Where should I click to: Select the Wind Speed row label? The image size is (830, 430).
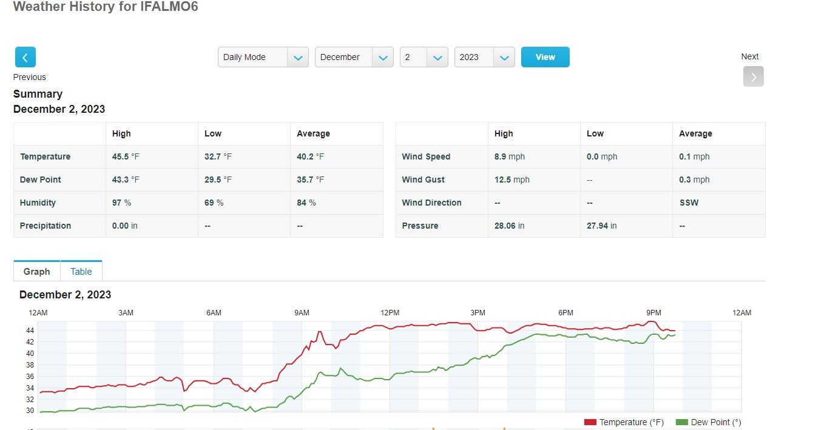[426, 156]
